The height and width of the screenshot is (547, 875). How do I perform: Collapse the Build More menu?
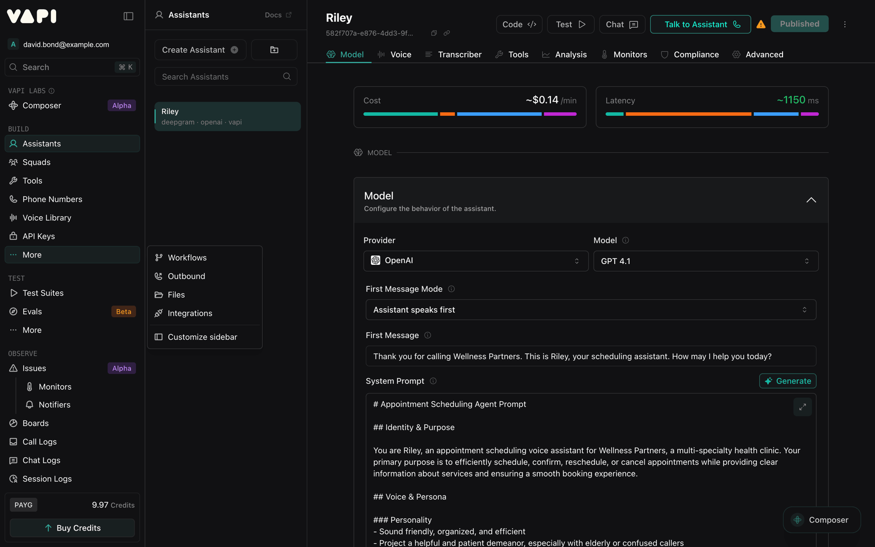click(72, 255)
